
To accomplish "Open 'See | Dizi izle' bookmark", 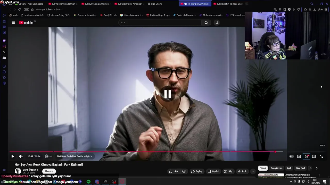I will (x=108, y=15).
